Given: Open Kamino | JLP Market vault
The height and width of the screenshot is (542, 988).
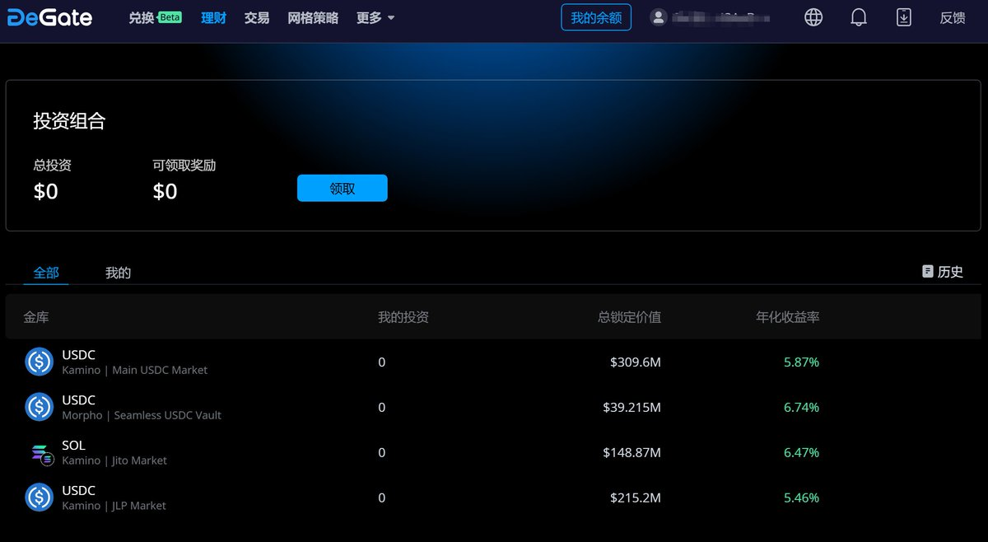Looking at the screenshot, I should (493, 498).
